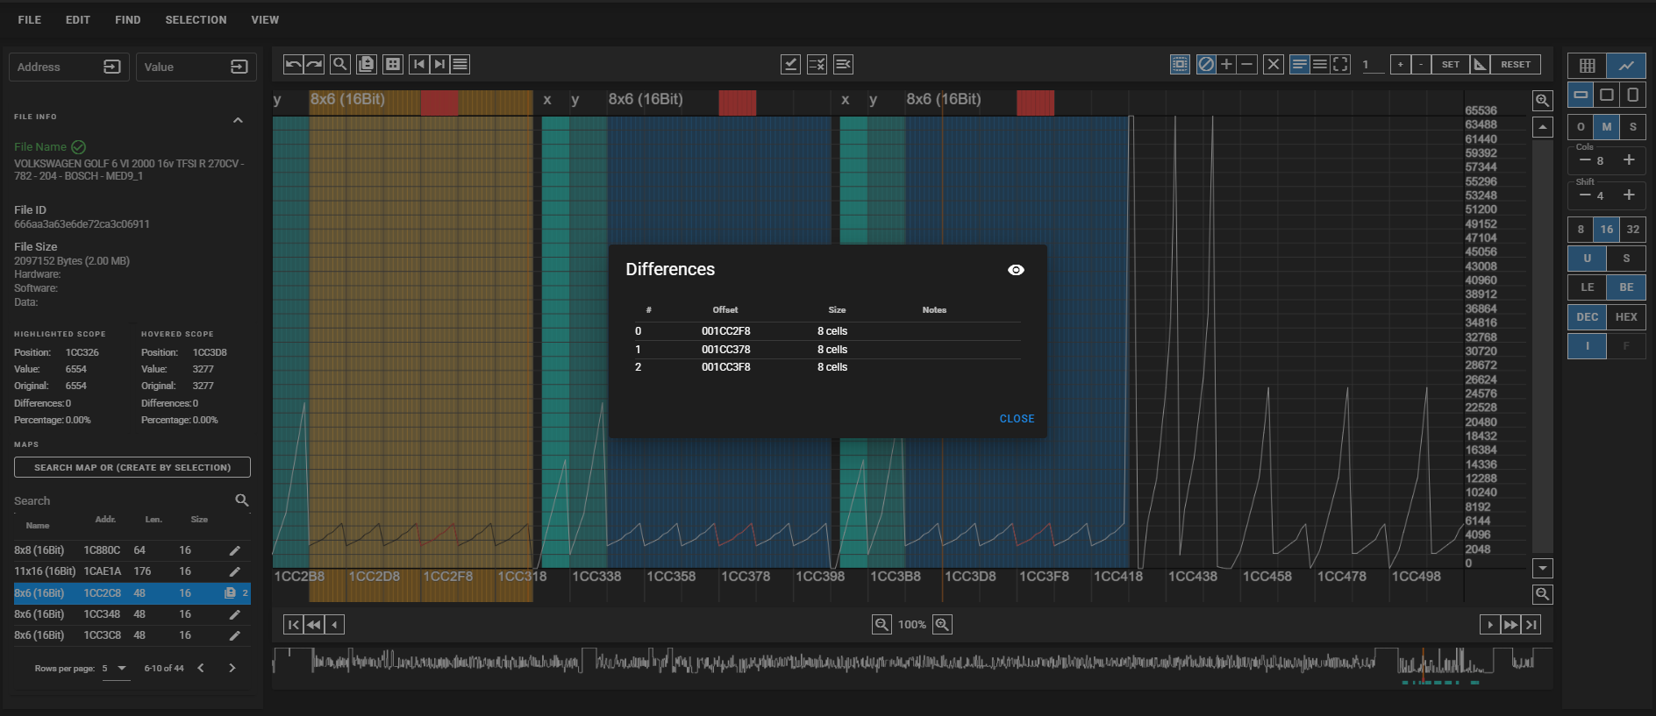
Task: Toggle the eye icon in Differences dialog
Action: click(1016, 270)
